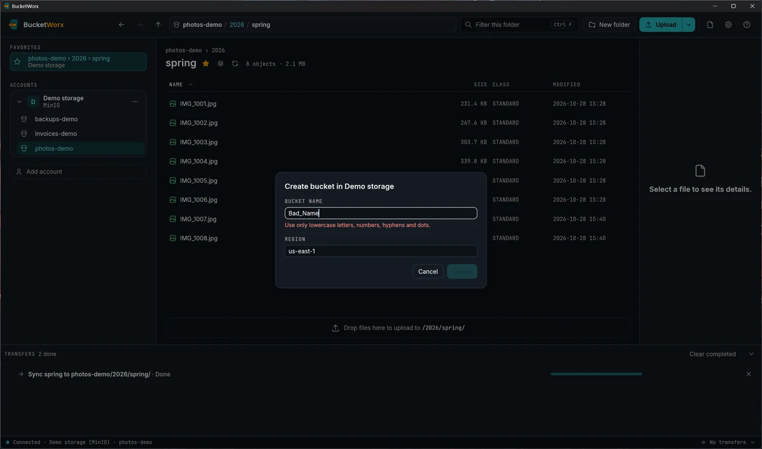Select the IMG_1007.jpg file name

point(198,219)
